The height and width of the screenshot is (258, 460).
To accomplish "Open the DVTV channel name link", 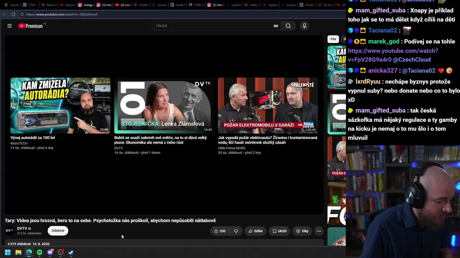I will point(22,229).
